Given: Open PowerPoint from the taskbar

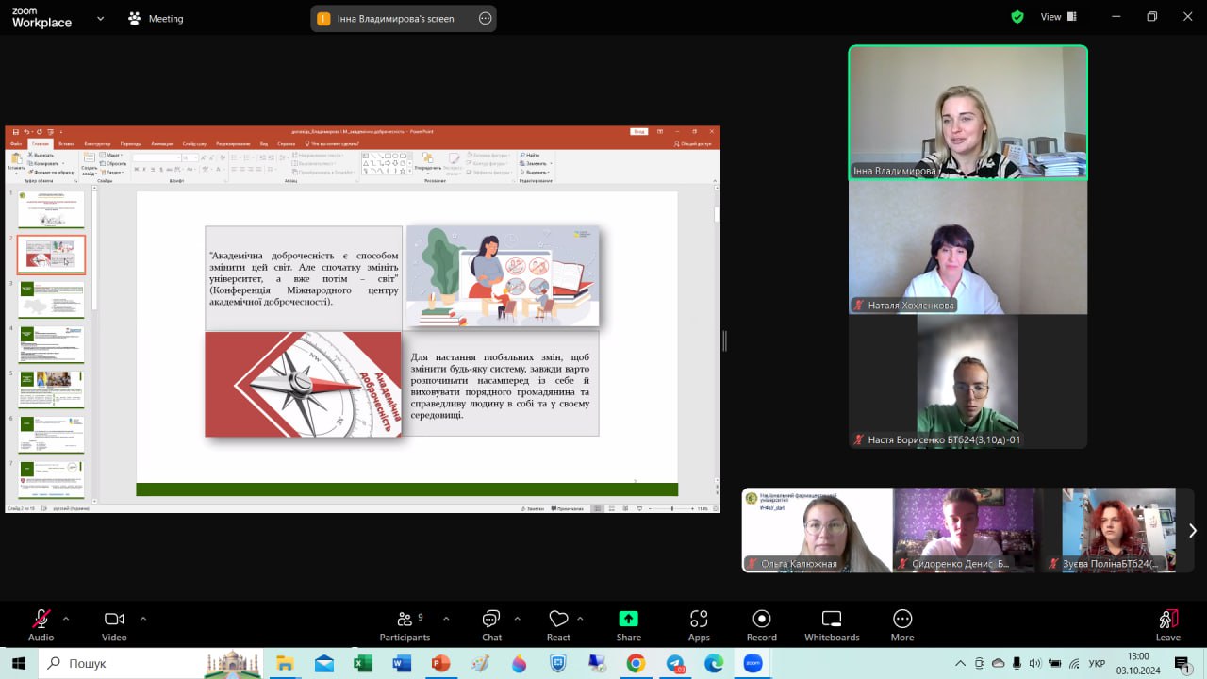Looking at the screenshot, I should coord(440,663).
